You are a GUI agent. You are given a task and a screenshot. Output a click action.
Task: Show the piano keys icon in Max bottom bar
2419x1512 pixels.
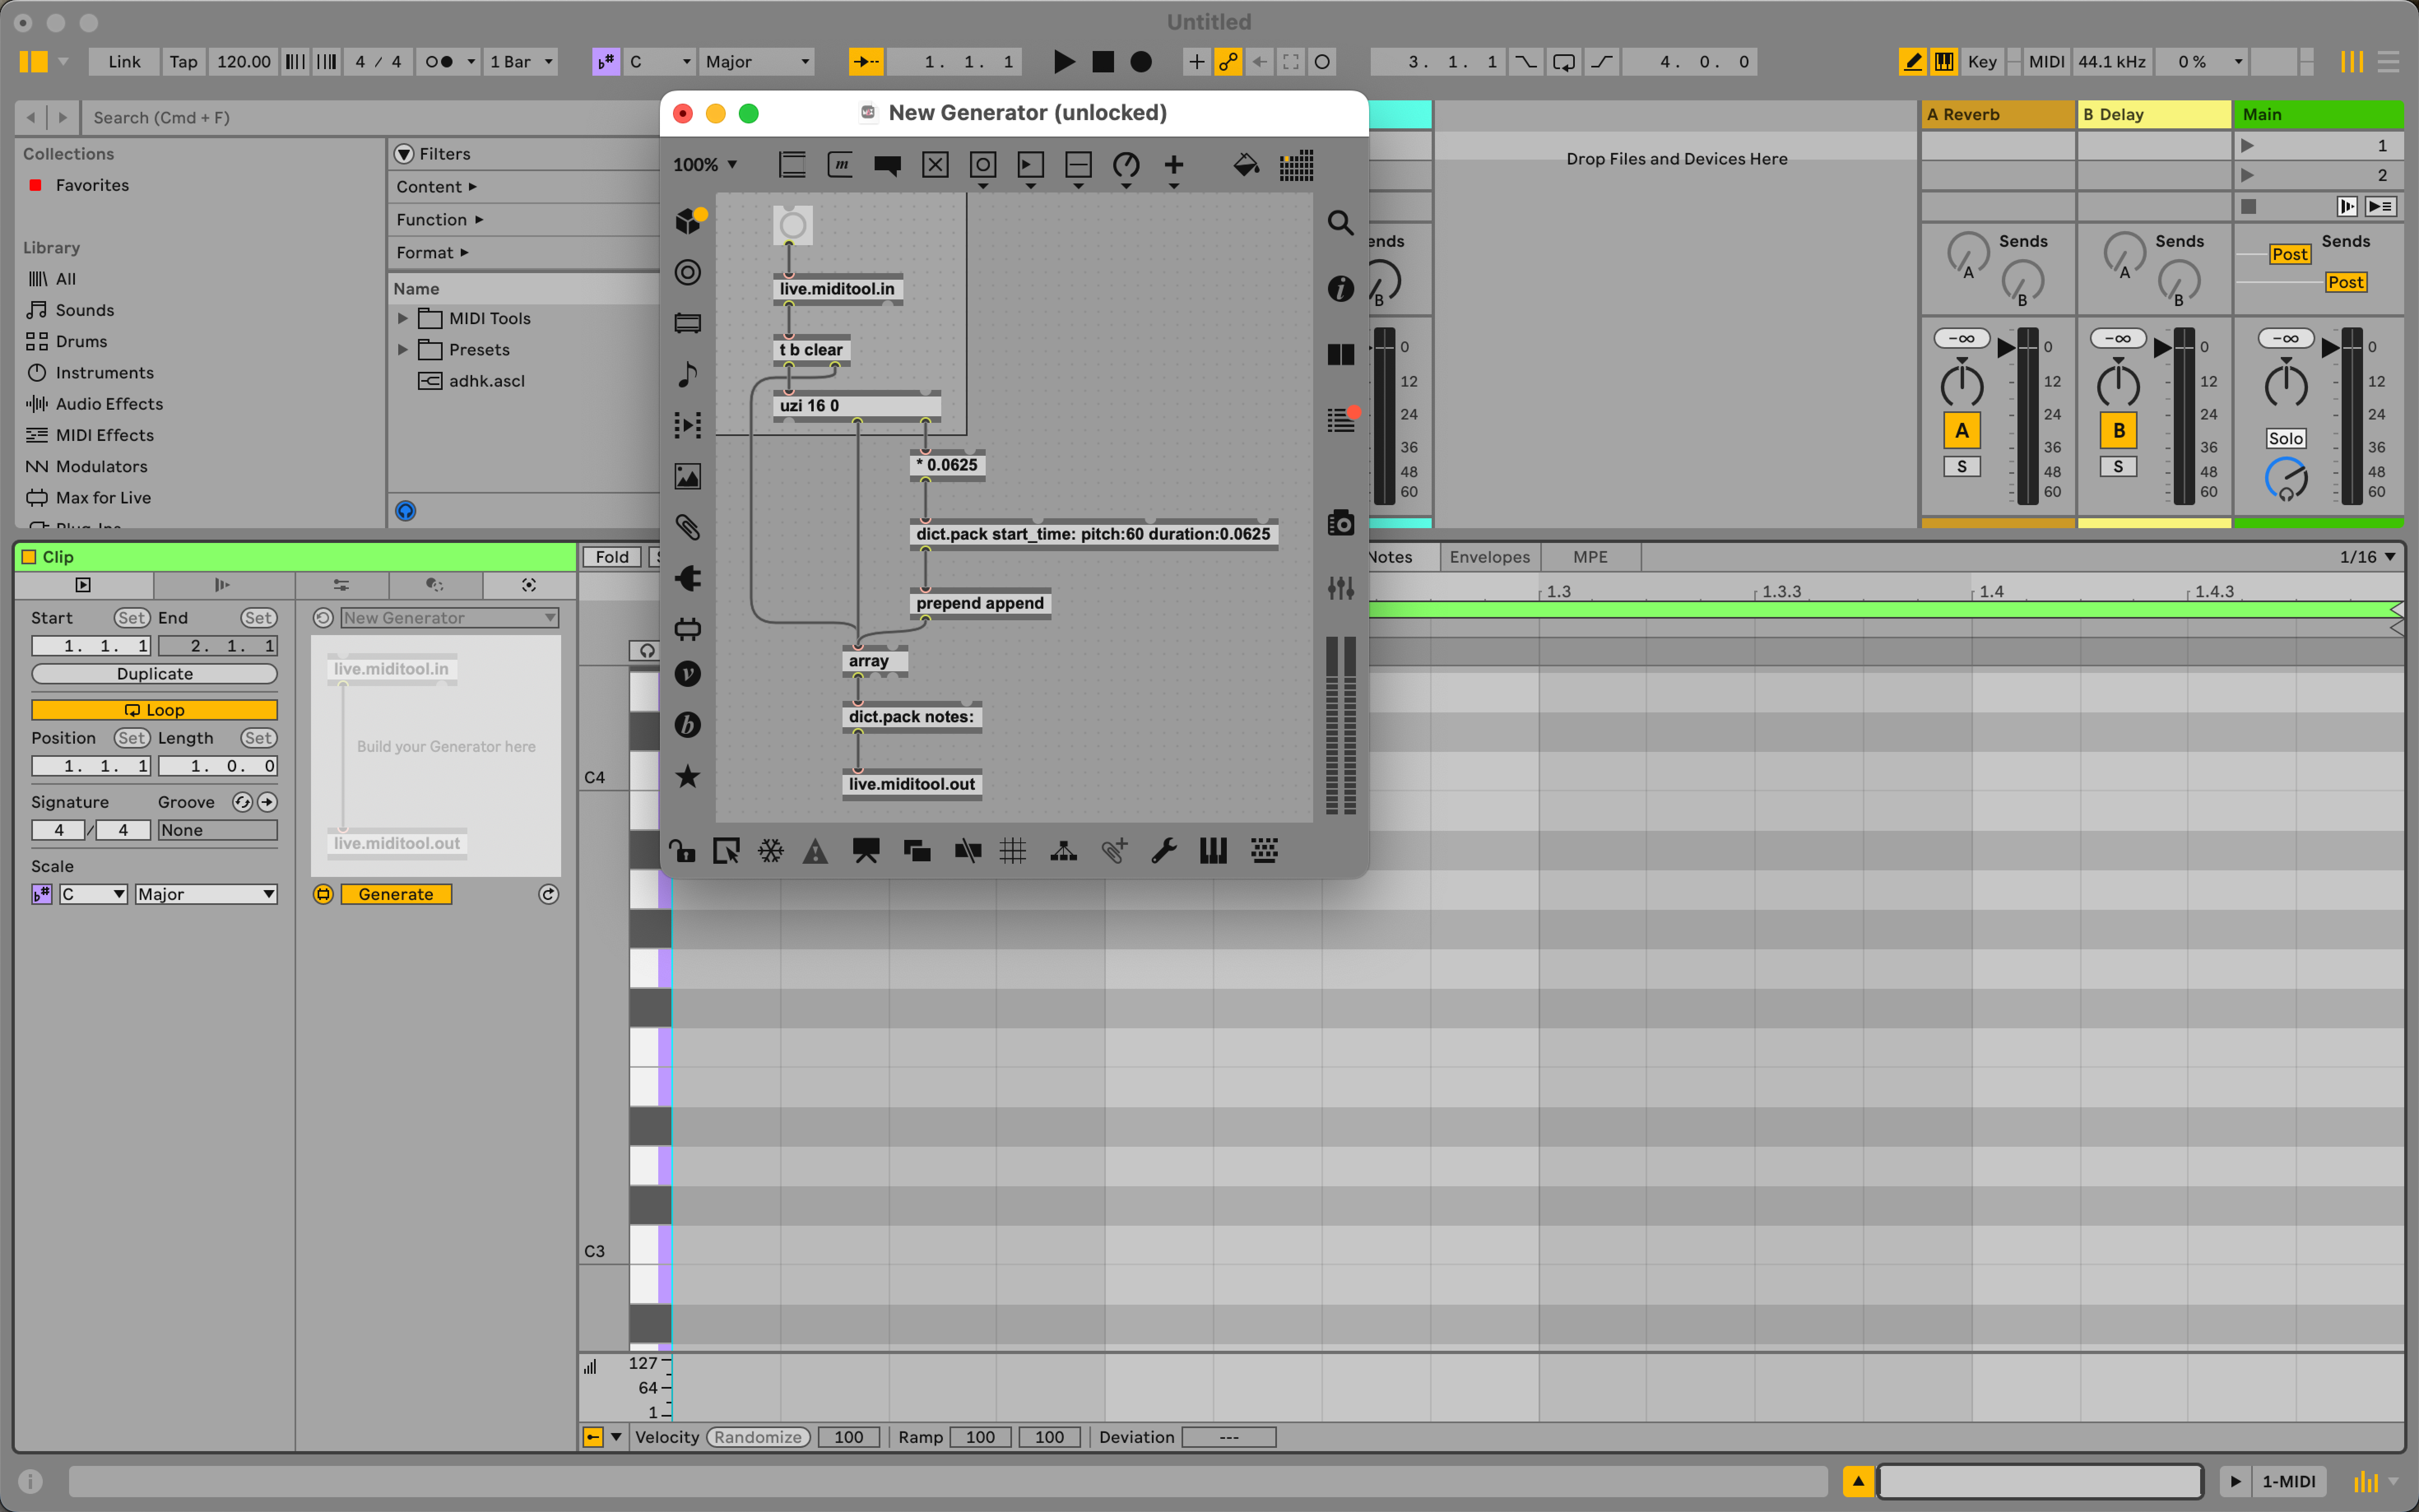point(1213,851)
